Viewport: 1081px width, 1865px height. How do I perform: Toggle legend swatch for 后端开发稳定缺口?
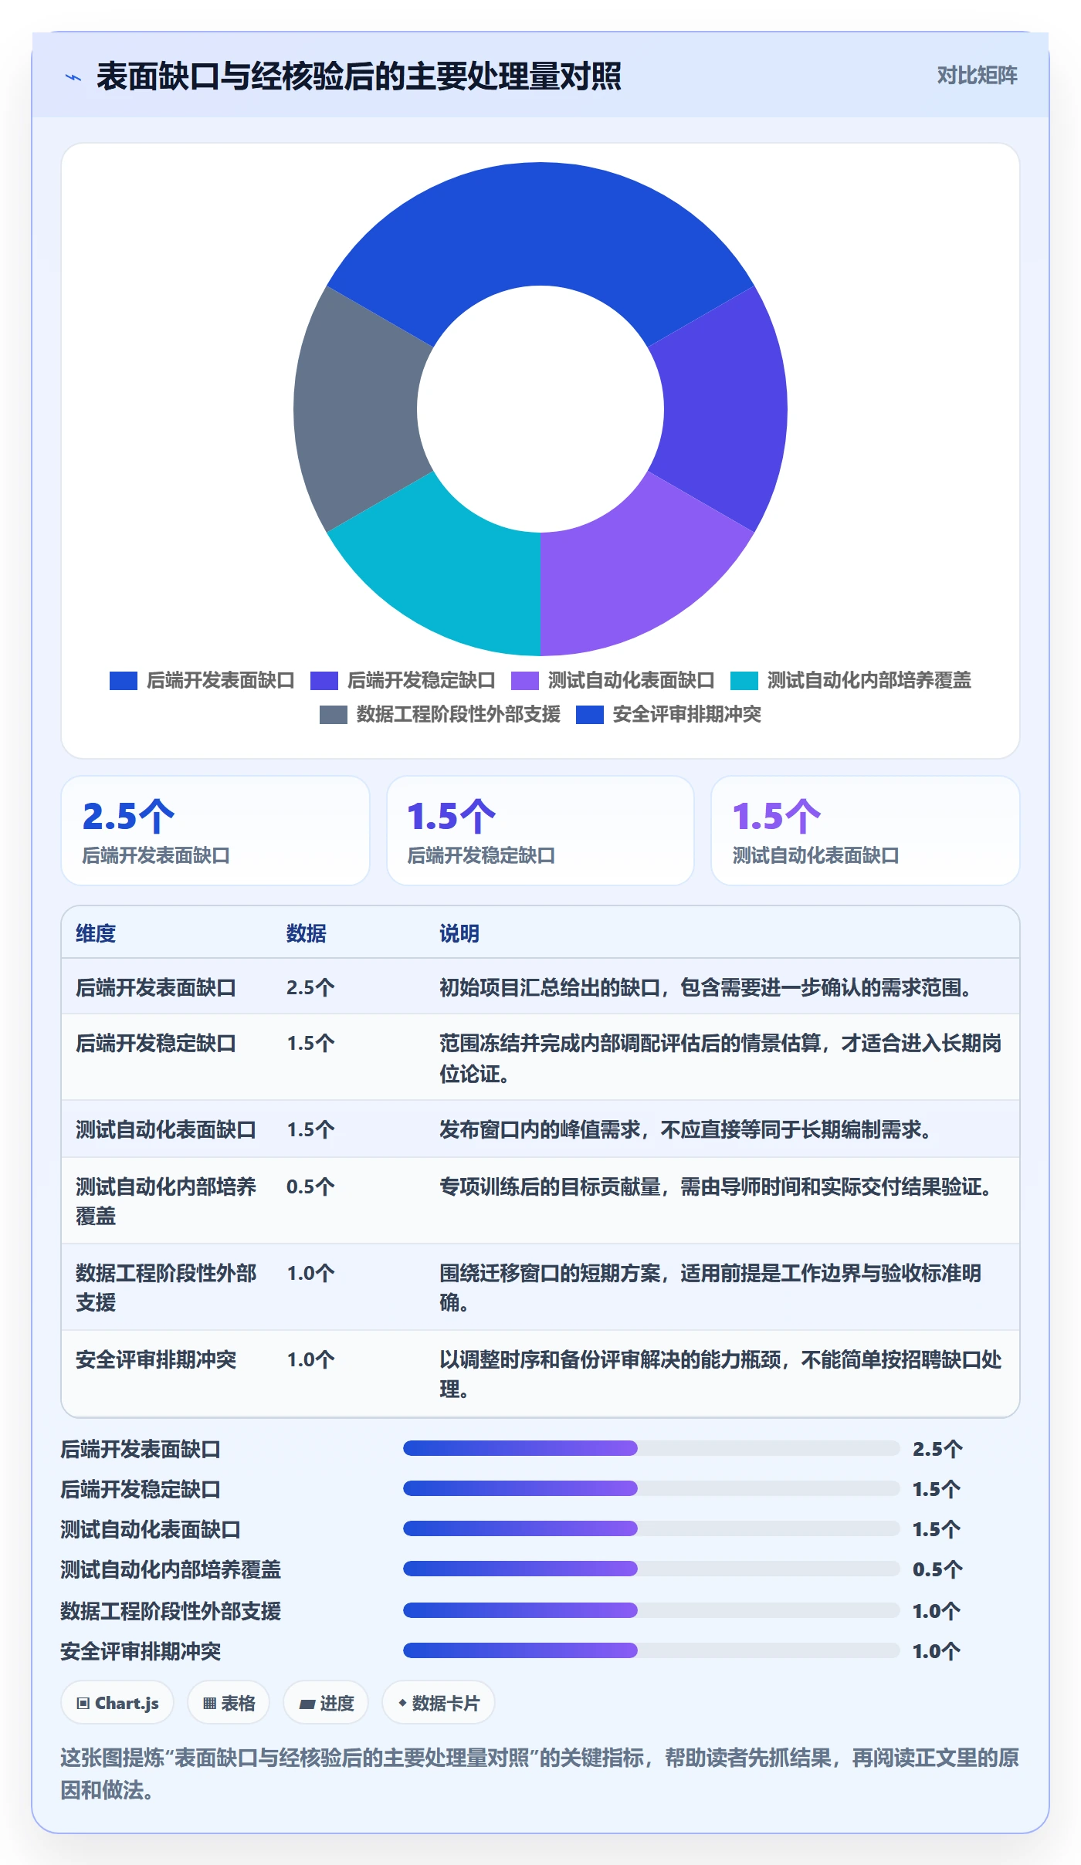(324, 680)
